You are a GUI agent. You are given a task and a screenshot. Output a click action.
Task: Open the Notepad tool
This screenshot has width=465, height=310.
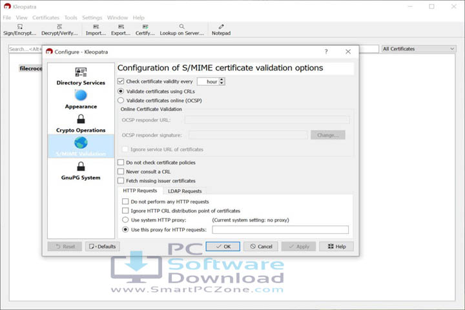tap(221, 30)
